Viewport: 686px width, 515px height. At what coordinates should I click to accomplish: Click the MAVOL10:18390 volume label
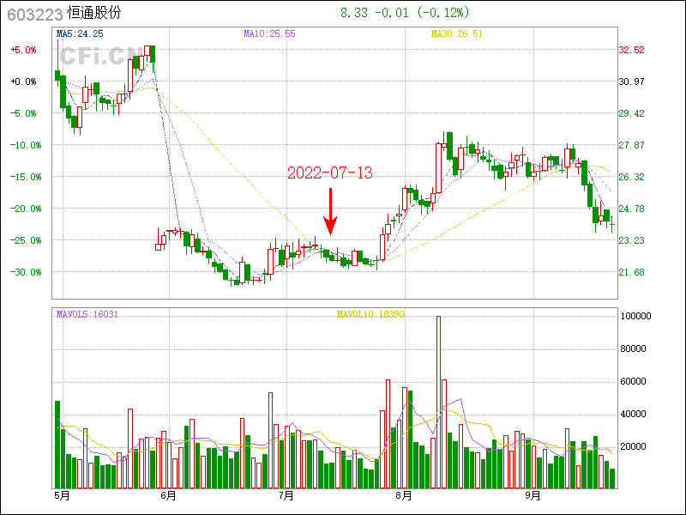(370, 315)
